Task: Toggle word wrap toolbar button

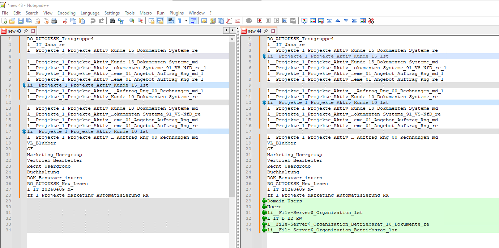Action: pos(171,21)
